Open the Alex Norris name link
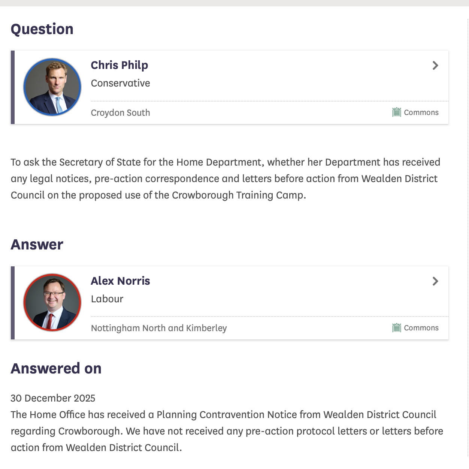The width and height of the screenshot is (469, 469). pyautogui.click(x=120, y=281)
